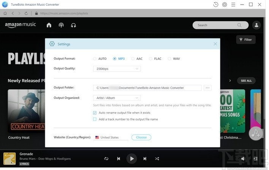Viewport: 269px width, 170px height.
Task: Open LYRICS for the current song
Action: point(24,164)
